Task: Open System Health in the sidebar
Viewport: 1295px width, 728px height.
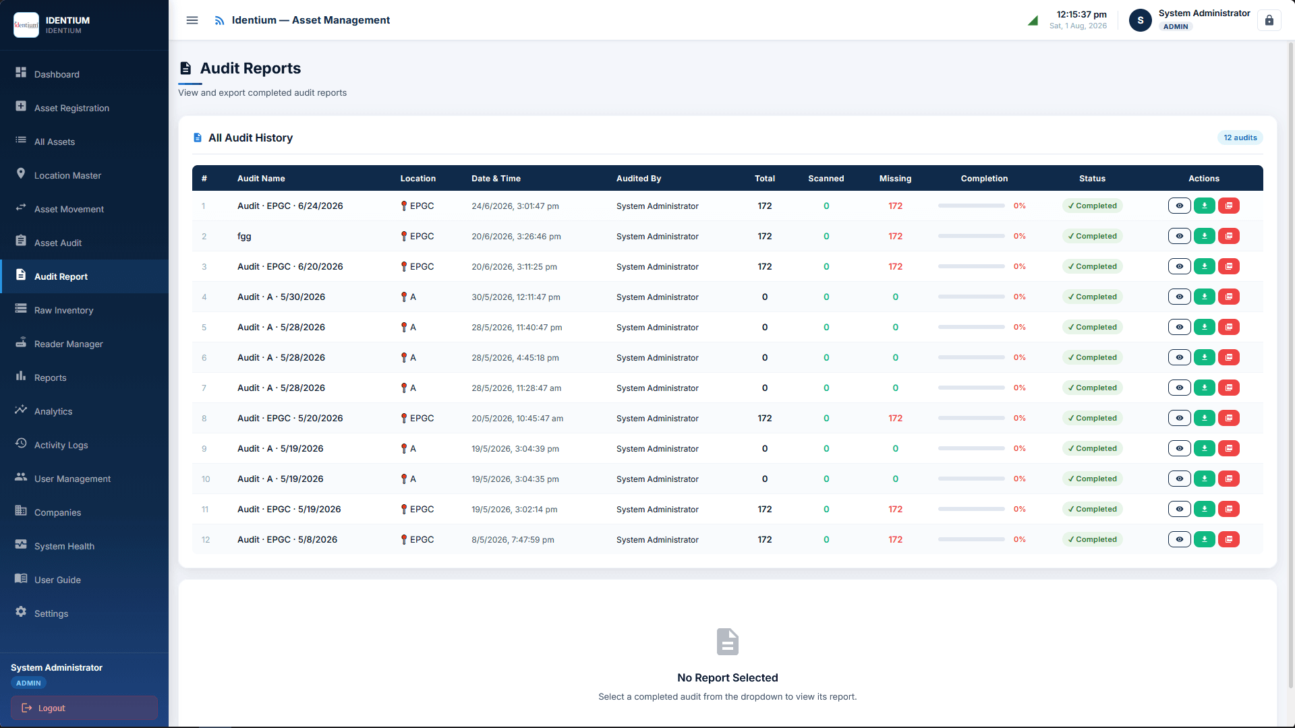Action: pyautogui.click(x=84, y=546)
